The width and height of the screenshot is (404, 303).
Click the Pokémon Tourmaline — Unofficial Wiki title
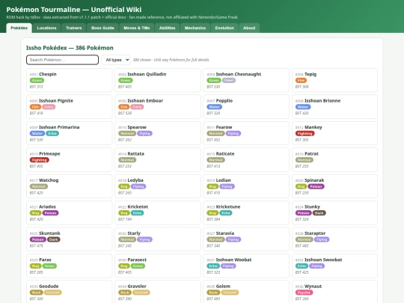pyautogui.click(x=74, y=10)
